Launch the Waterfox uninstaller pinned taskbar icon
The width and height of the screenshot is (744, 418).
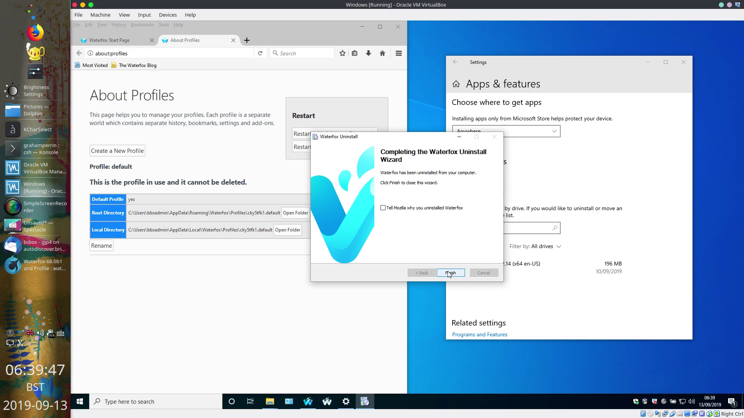tap(365, 401)
